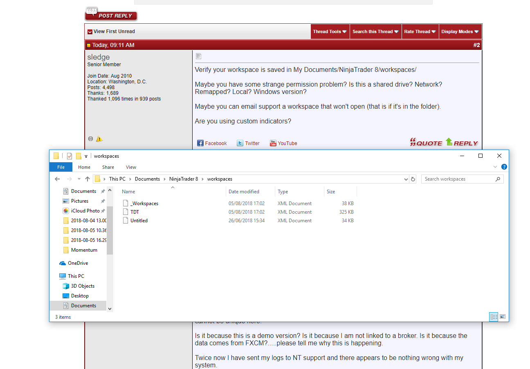Click the #2 post number link

[x=476, y=45]
